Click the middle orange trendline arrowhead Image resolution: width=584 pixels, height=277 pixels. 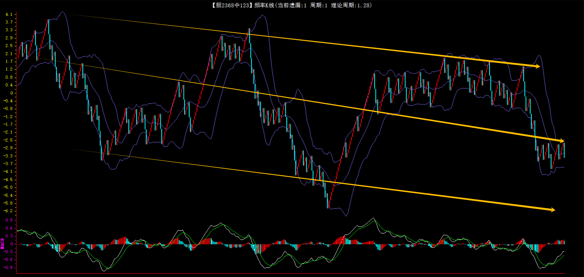[x=562, y=141]
